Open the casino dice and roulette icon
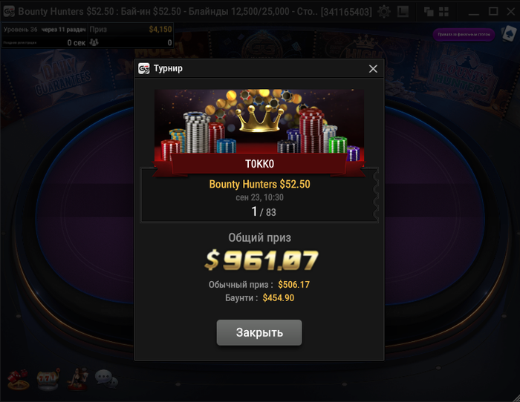Image resolution: width=520 pixels, height=402 pixels. click(x=19, y=379)
